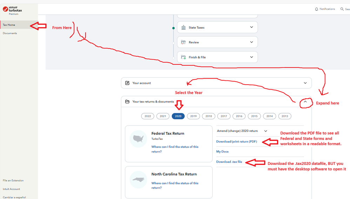350x199 pixels.
Task: Open Documents in the sidebar
Action: (10, 33)
